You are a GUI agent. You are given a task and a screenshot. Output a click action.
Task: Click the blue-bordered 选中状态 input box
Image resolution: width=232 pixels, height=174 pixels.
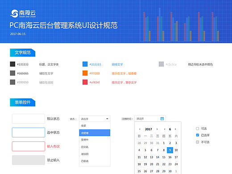(x=29, y=133)
